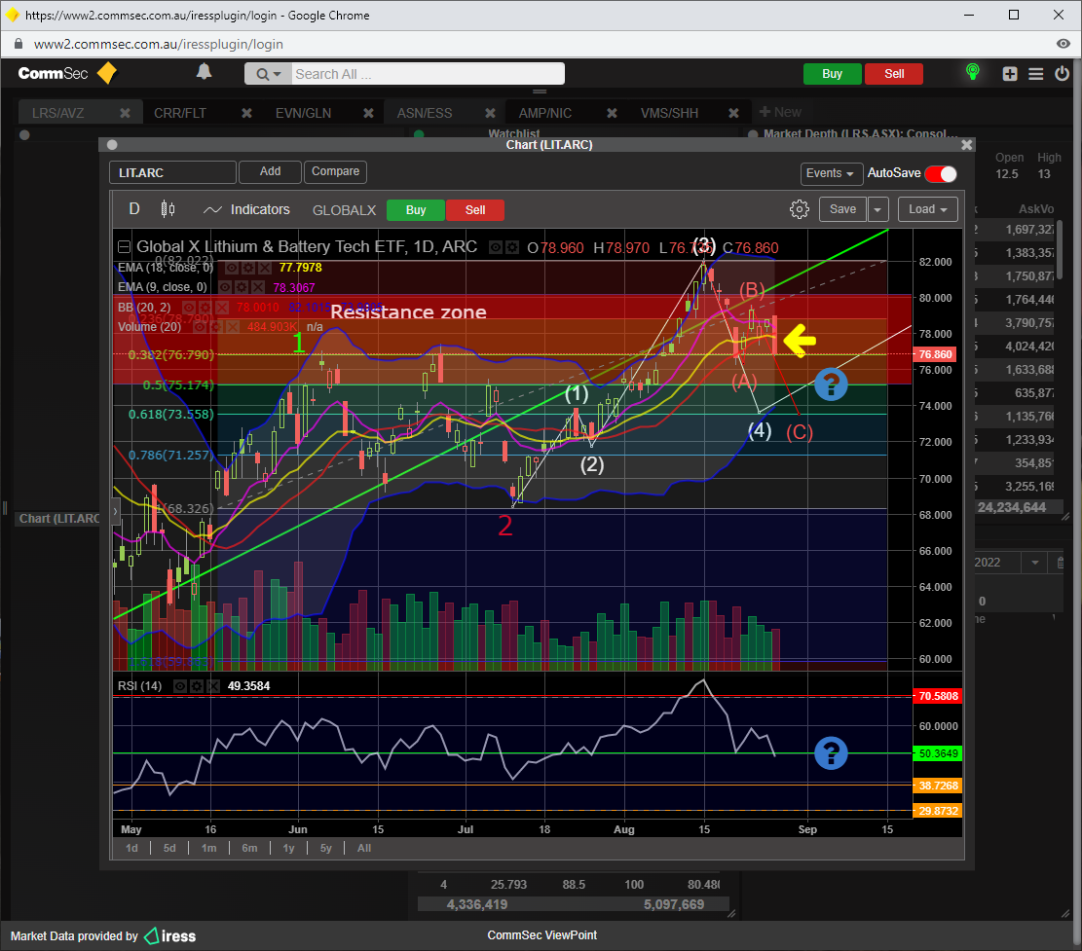Open settings gear for RSI (14) indicator
1082x951 pixels.
[197, 686]
